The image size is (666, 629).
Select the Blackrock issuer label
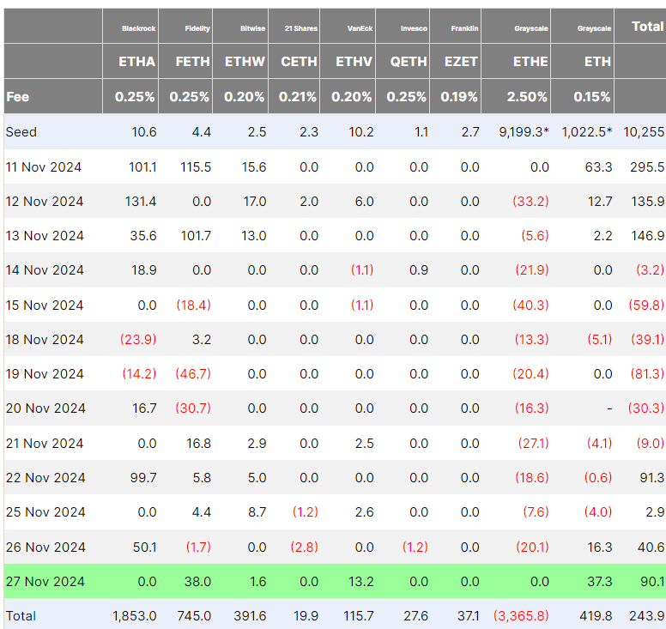coord(138,28)
